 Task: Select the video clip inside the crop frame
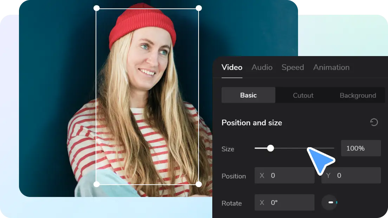pyautogui.click(x=148, y=105)
